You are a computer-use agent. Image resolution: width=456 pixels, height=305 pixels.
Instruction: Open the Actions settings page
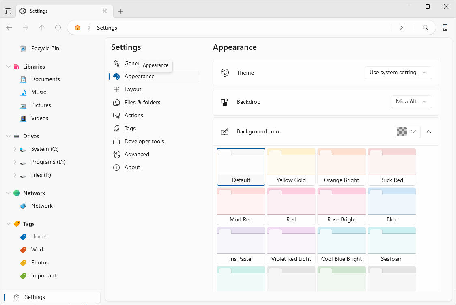[154, 116]
